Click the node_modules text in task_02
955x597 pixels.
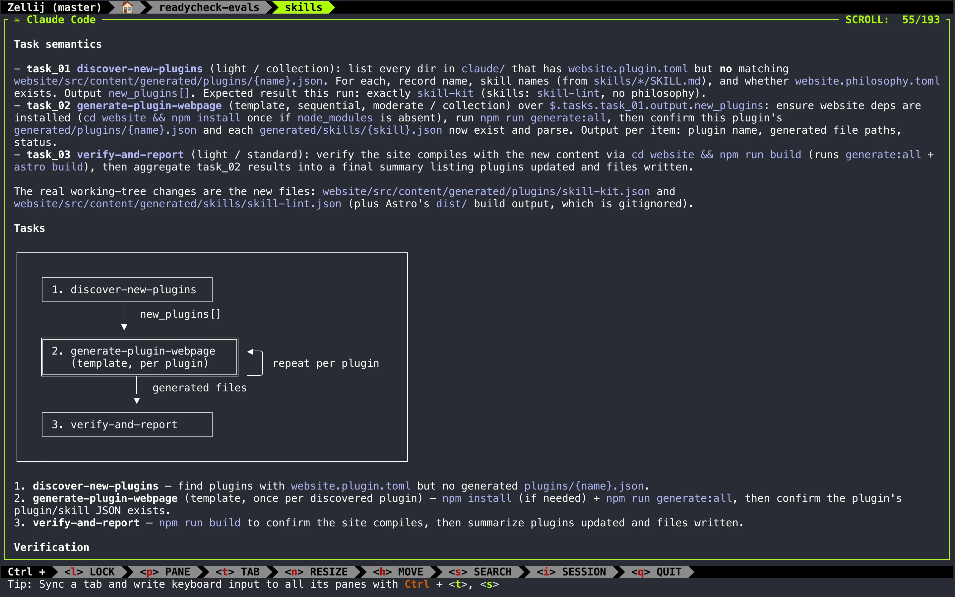(x=335, y=118)
